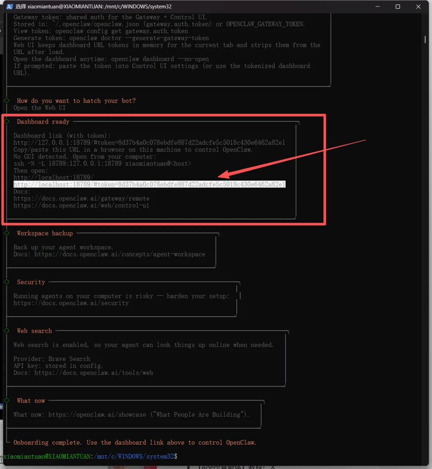Open the concepts/agent-workspace docs link
Screen dimensions: 432x469
[x=120, y=254]
